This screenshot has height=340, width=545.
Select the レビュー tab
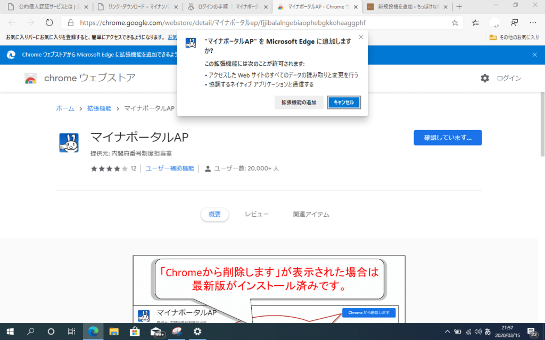point(257,215)
